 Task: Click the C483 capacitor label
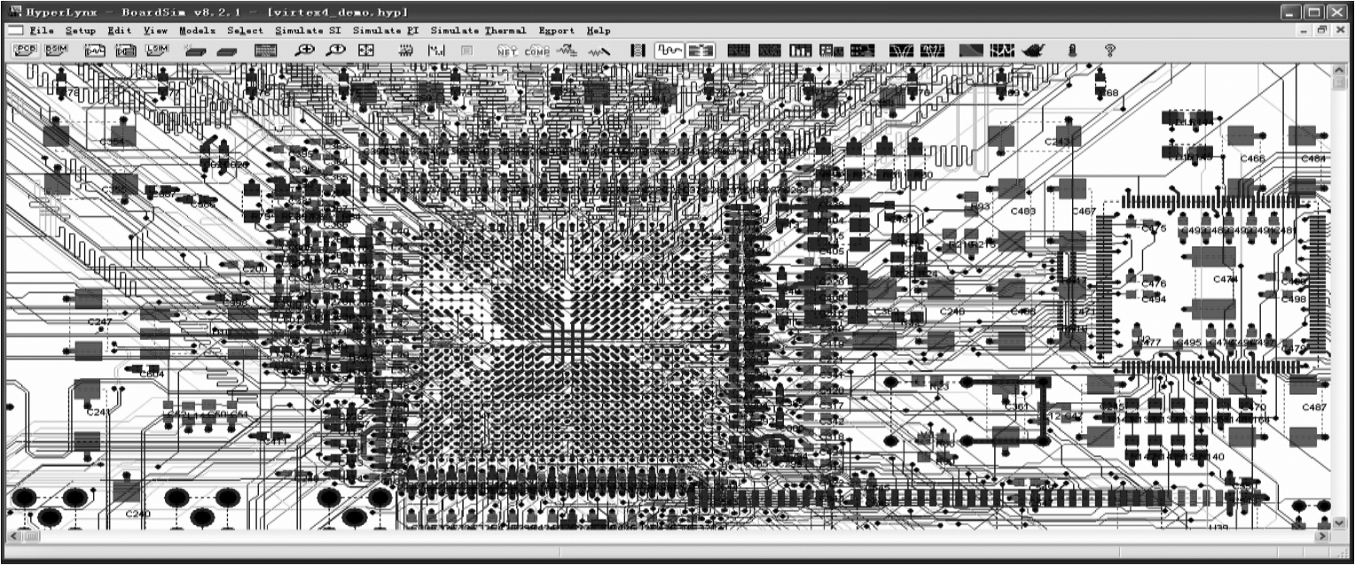click(1023, 212)
